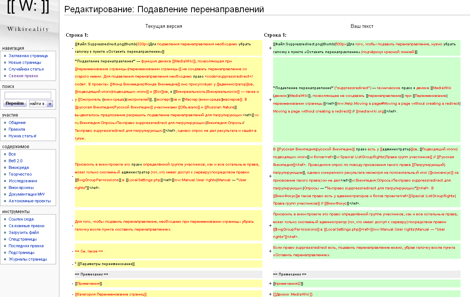Click the Ваш текст column header

(362, 26)
